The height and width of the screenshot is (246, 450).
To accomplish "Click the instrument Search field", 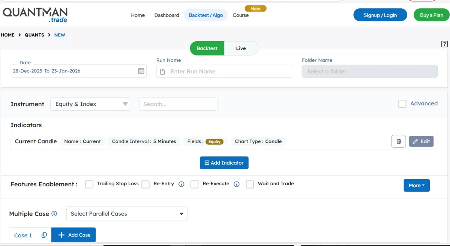I will 178,104.
